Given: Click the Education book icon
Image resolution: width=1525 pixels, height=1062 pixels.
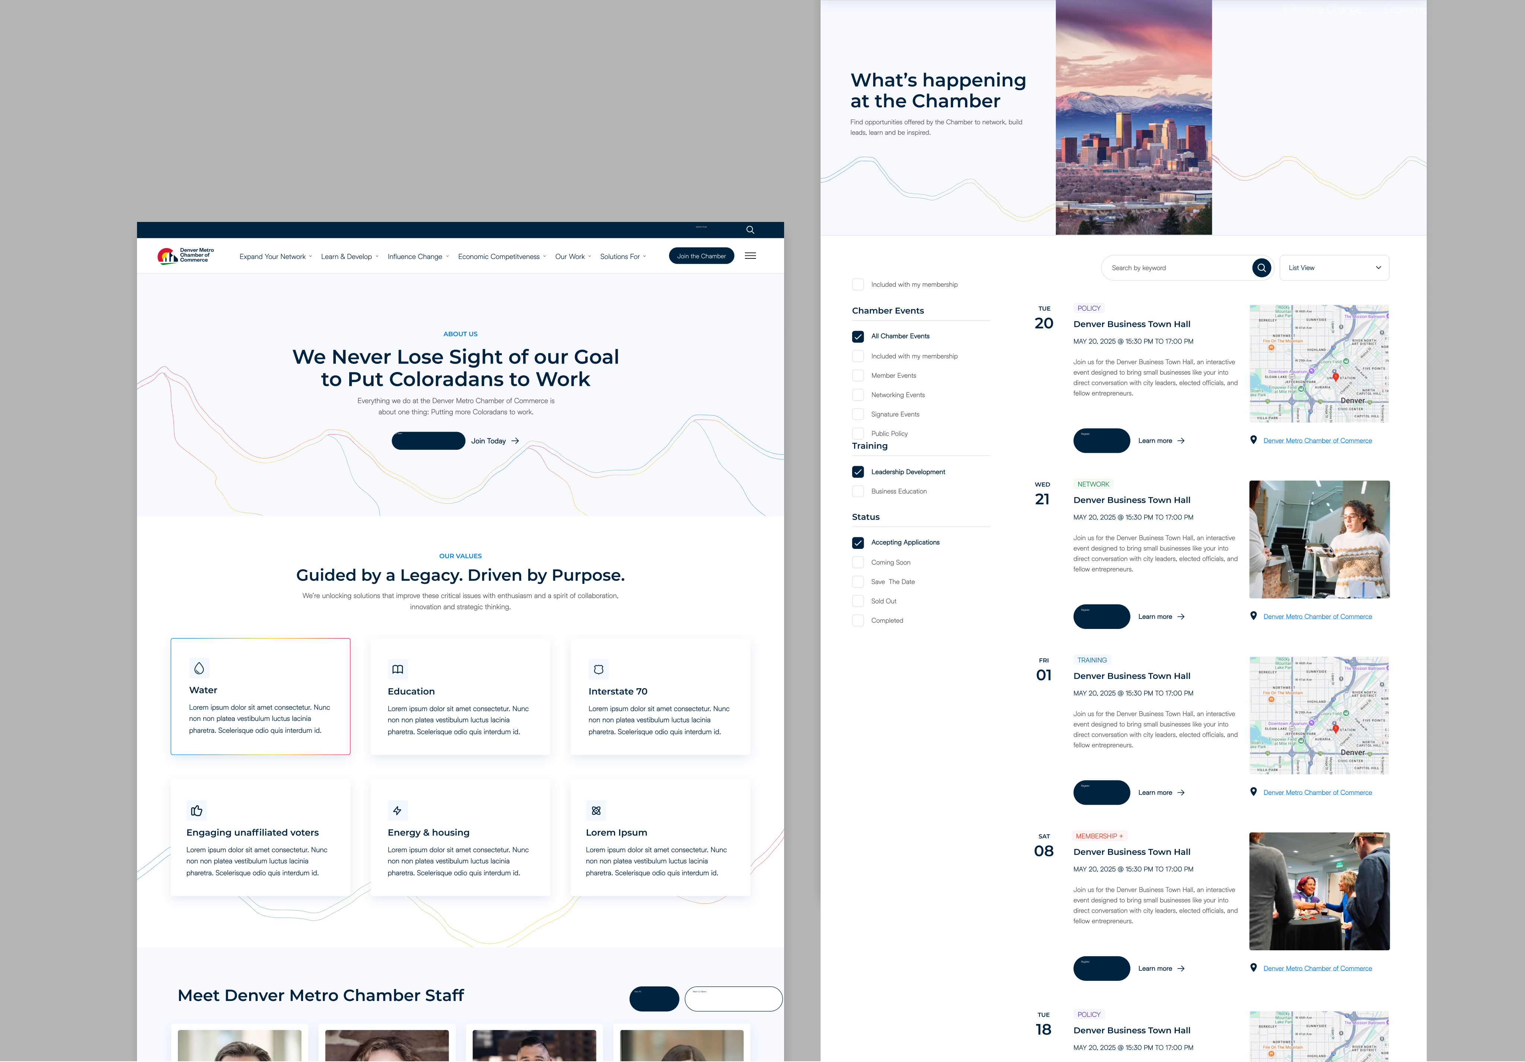Looking at the screenshot, I should (x=397, y=670).
